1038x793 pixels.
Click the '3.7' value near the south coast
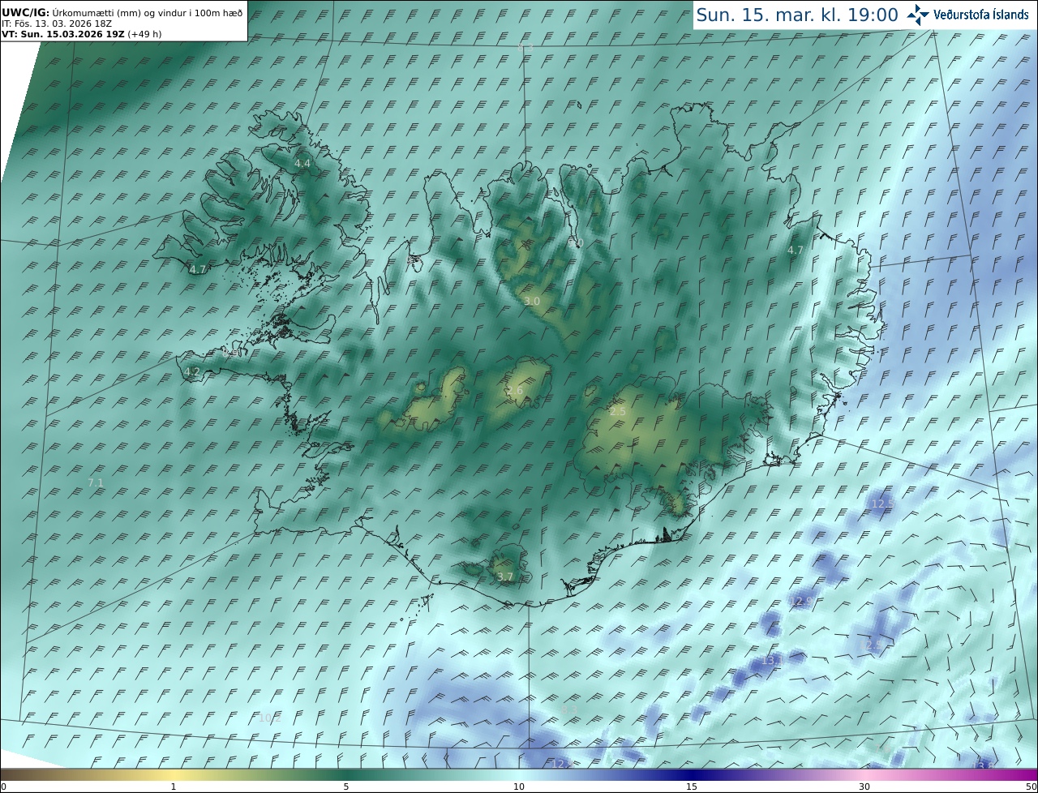pyautogui.click(x=505, y=577)
